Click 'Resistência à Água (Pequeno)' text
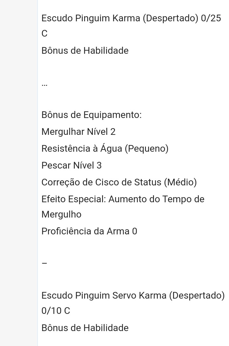 [x=105, y=149]
